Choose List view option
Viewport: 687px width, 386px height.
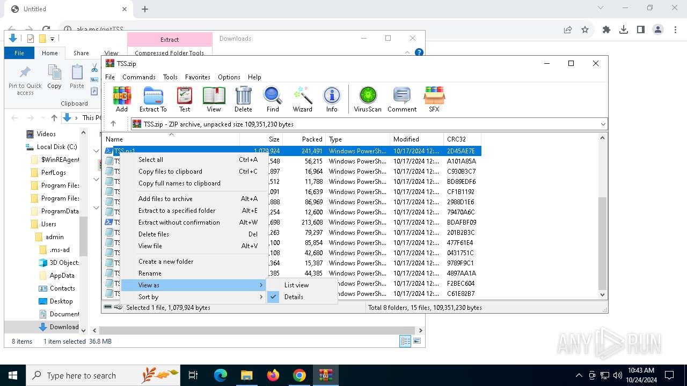(302, 285)
